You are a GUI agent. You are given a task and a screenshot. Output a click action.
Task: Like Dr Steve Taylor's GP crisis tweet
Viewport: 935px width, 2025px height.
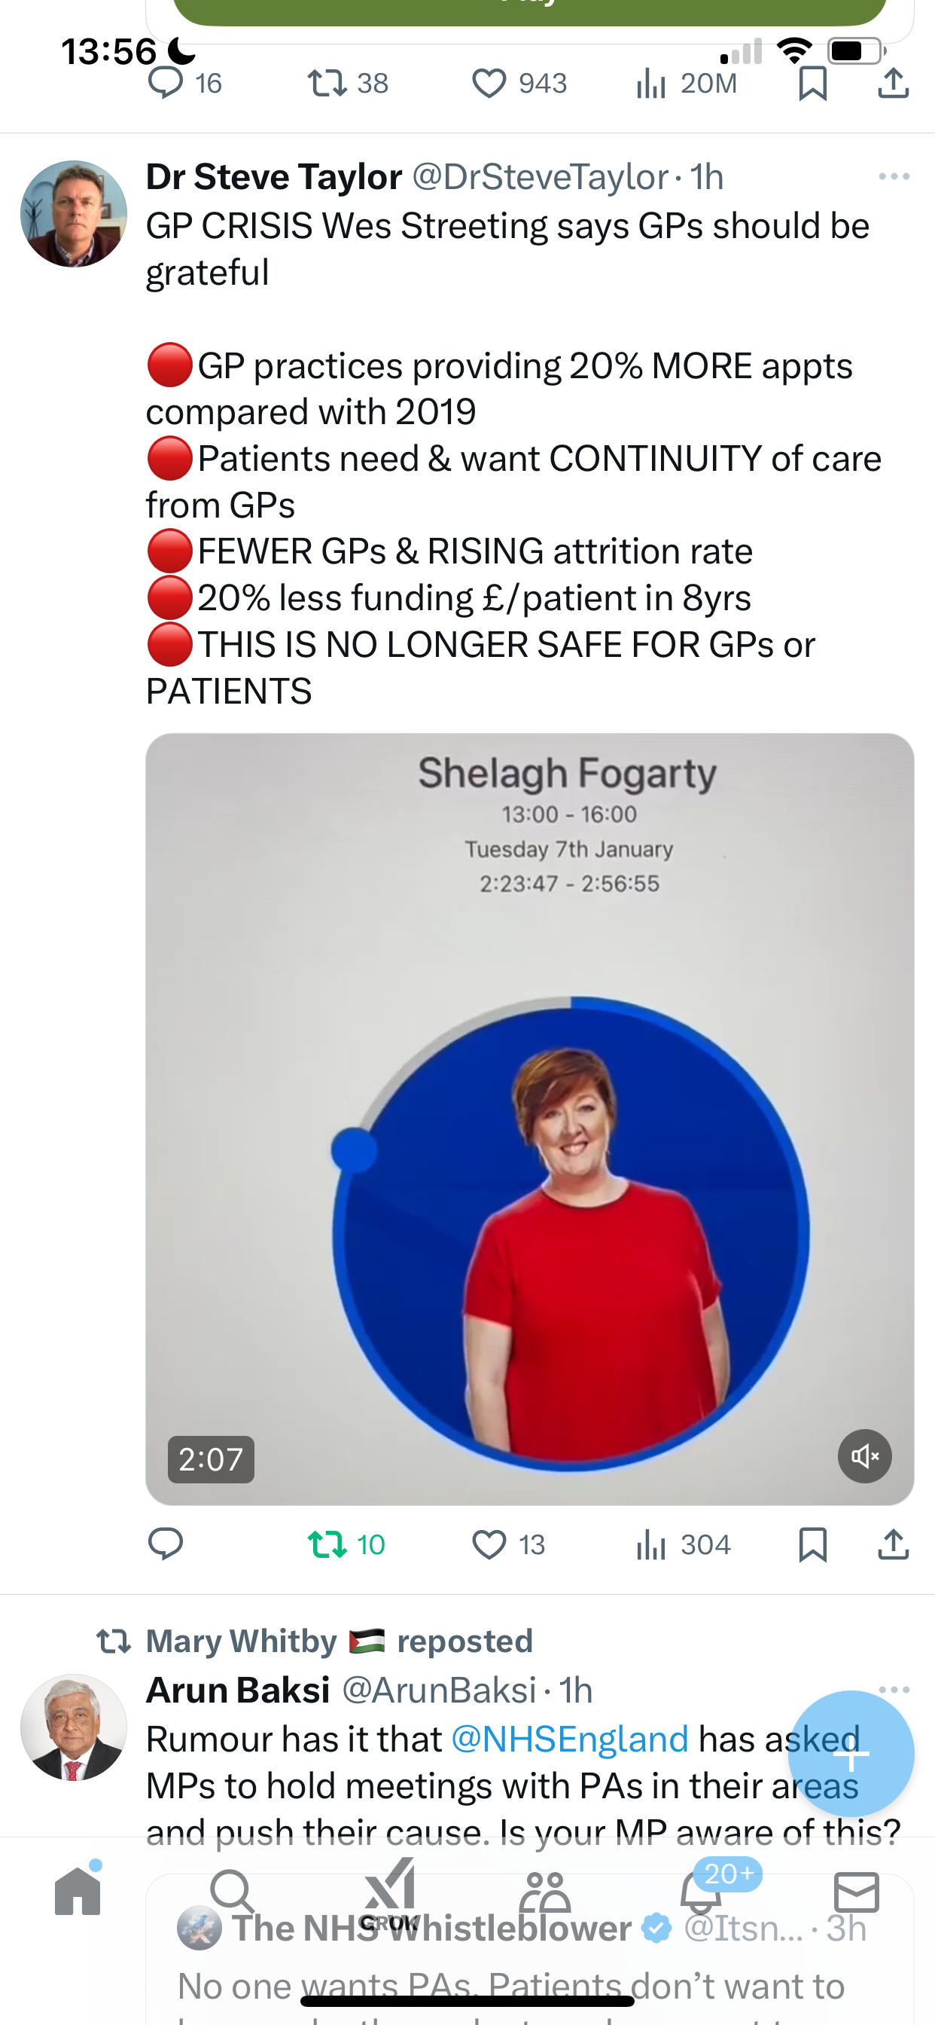pos(508,1544)
